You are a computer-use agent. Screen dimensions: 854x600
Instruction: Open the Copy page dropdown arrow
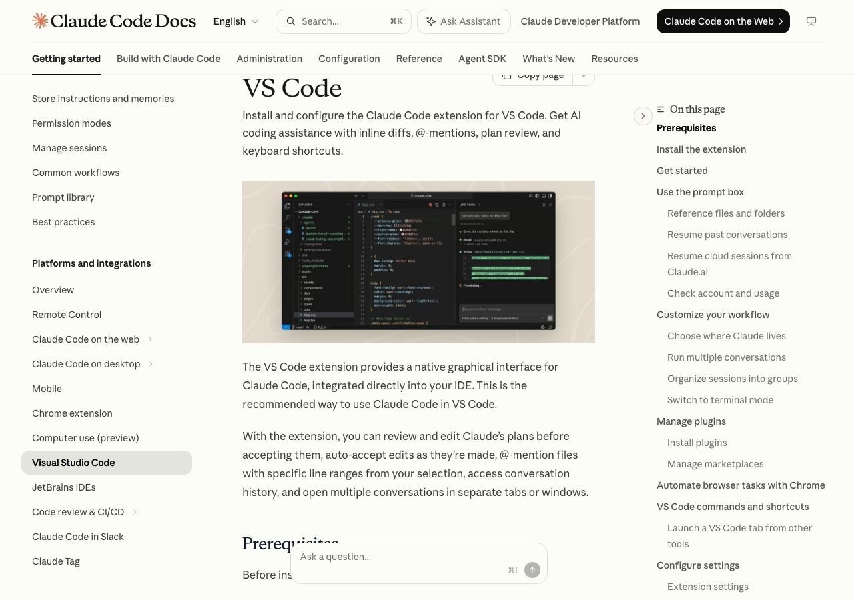click(584, 75)
